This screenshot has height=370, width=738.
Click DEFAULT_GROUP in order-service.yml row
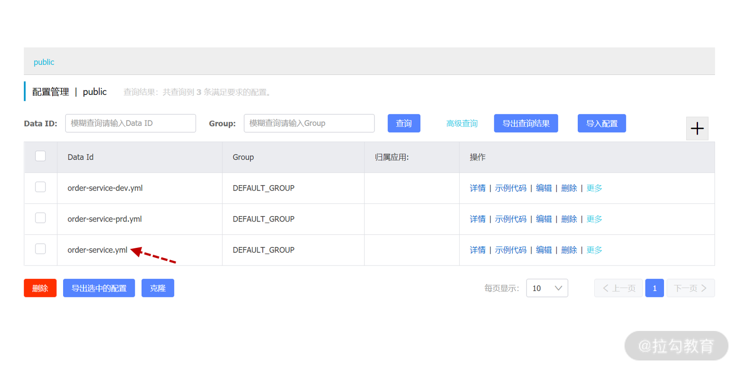(263, 250)
